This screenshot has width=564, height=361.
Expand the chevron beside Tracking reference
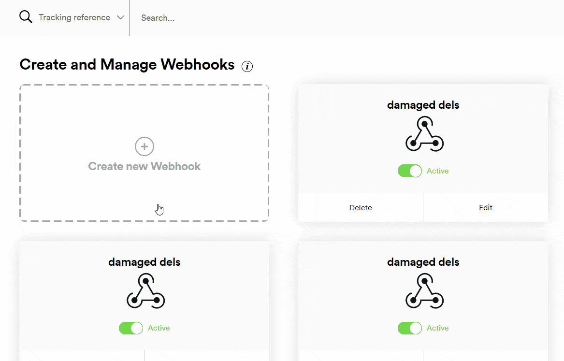(120, 17)
